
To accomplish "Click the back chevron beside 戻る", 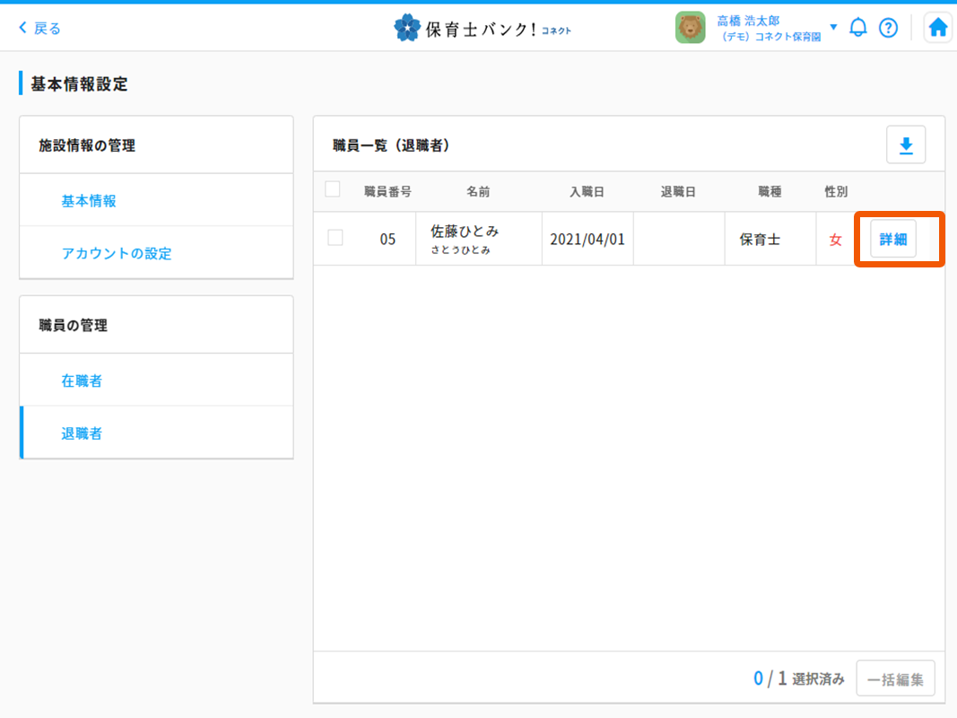I will pyautogui.click(x=23, y=29).
